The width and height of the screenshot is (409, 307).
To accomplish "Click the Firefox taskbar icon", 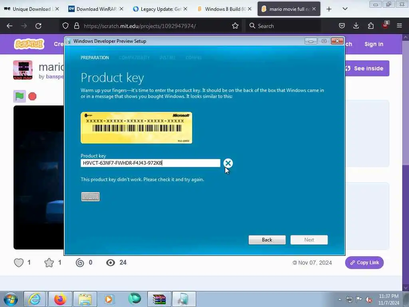I will 60,299.
